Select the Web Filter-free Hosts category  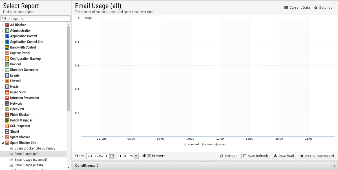(x=14, y=87)
